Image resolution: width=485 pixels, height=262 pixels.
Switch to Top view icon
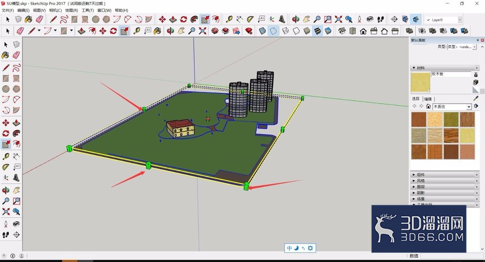[353, 31]
